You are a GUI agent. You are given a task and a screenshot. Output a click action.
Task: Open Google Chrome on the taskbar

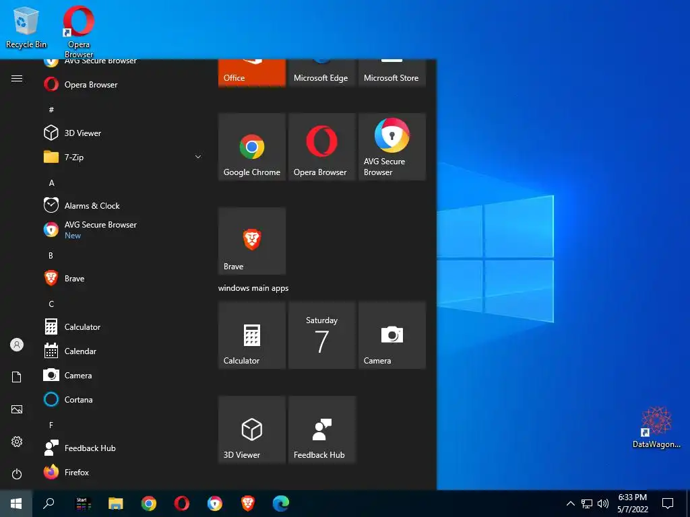click(149, 504)
